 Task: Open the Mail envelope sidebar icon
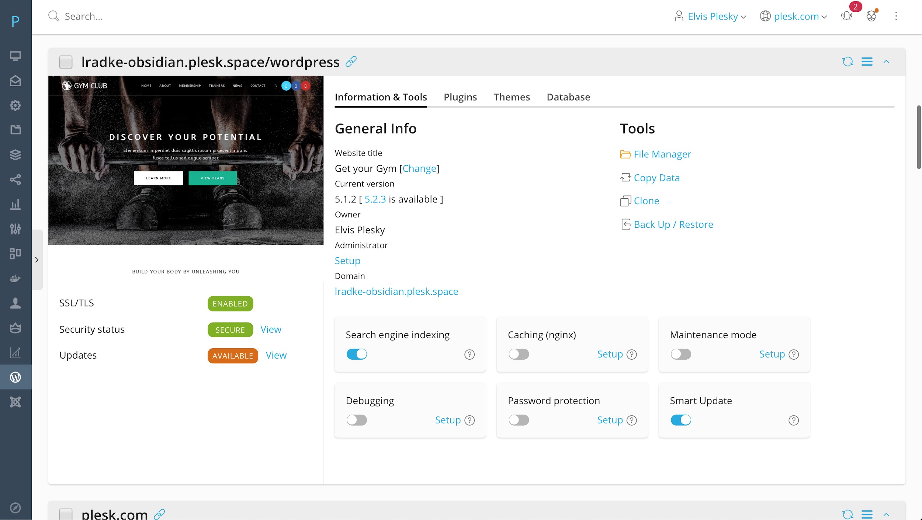pos(15,81)
